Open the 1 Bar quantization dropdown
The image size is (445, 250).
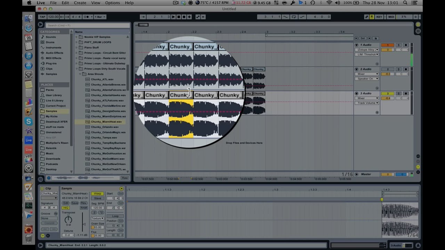point(100,17)
